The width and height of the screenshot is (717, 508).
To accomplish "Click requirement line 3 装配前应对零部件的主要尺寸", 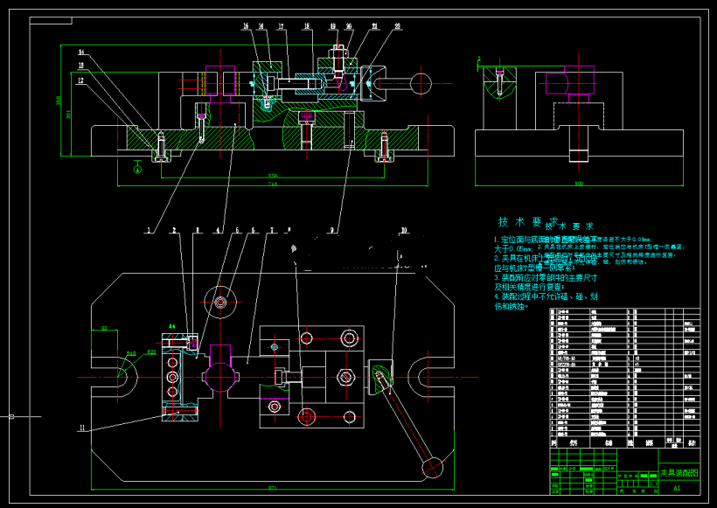I will (x=546, y=277).
